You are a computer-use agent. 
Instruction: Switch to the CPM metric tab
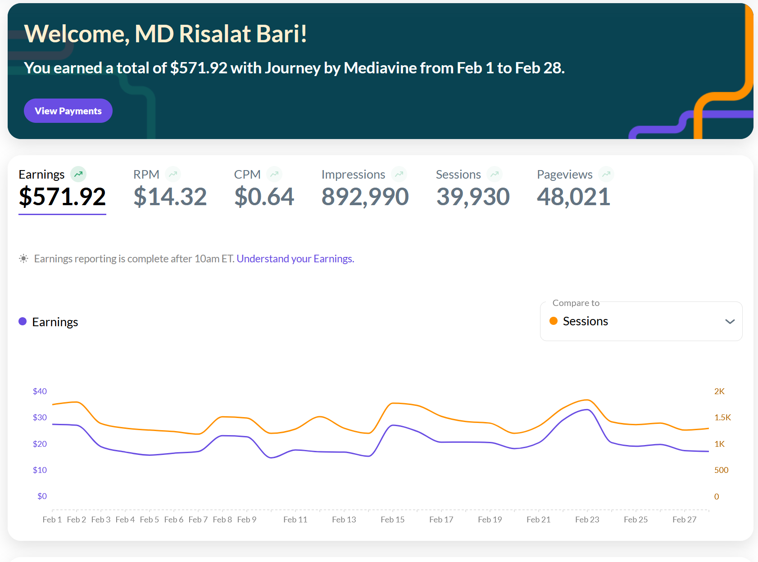(x=264, y=189)
